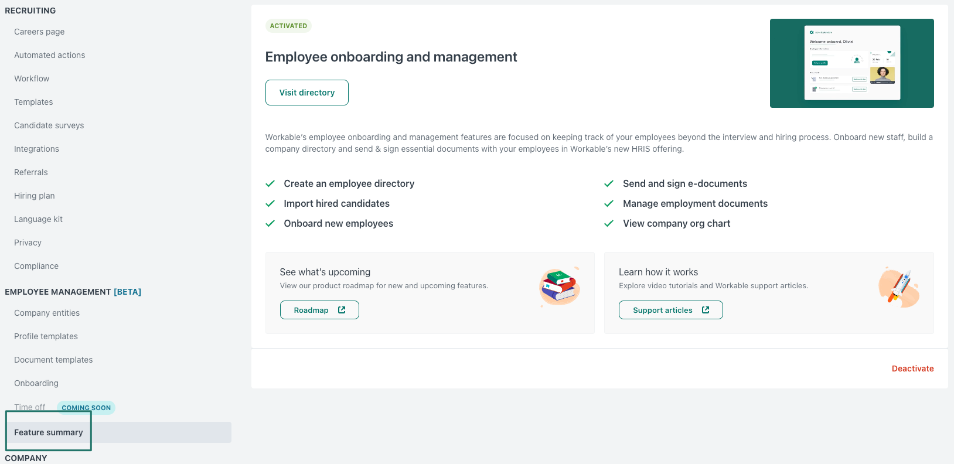Screen dimensions: 954x464
Task: Deactivate employee onboarding feature
Action: pos(912,369)
